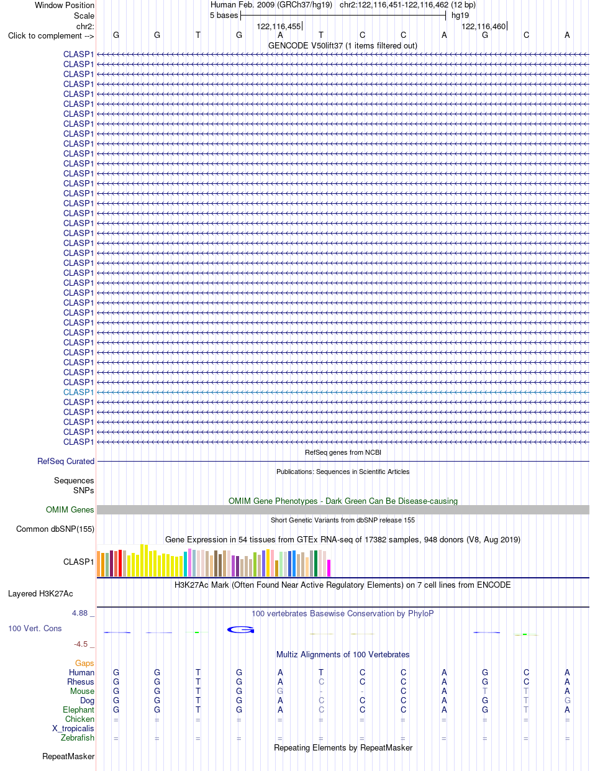This screenshot has width=590, height=771.
Task: Click the '5 bases' scale text
Action: [x=224, y=16]
